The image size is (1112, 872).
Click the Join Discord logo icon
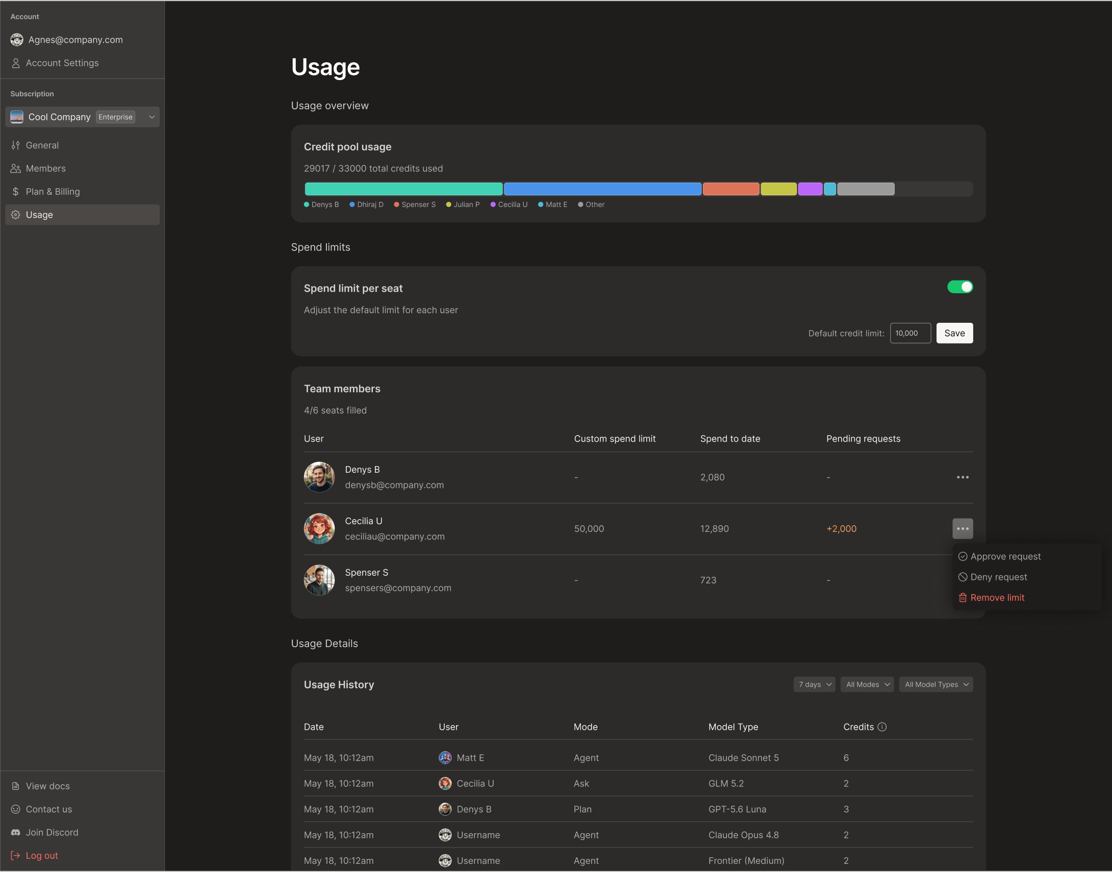click(x=16, y=833)
